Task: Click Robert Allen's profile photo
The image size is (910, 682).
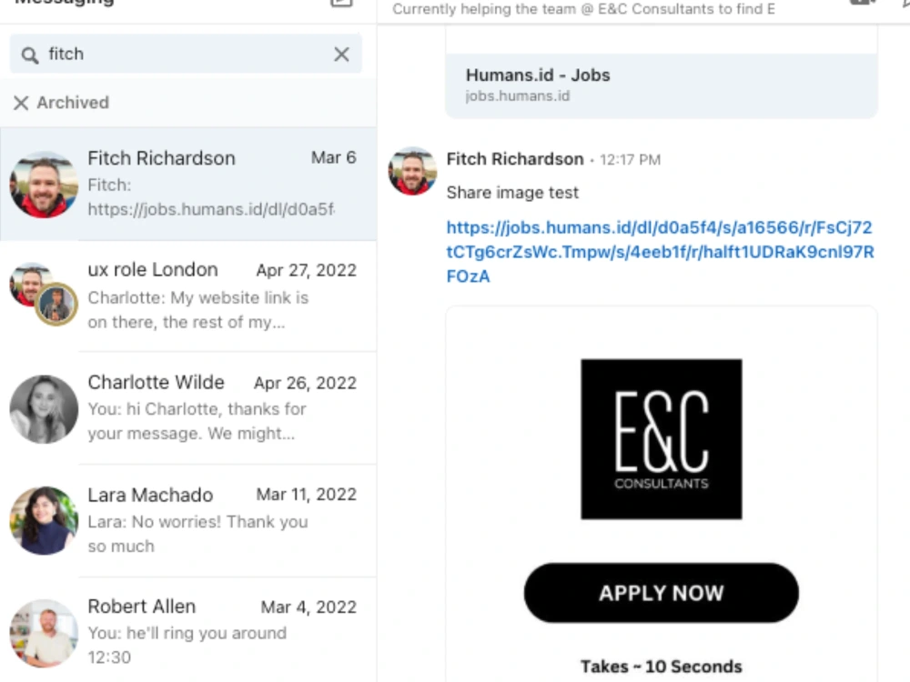Action: tap(44, 633)
